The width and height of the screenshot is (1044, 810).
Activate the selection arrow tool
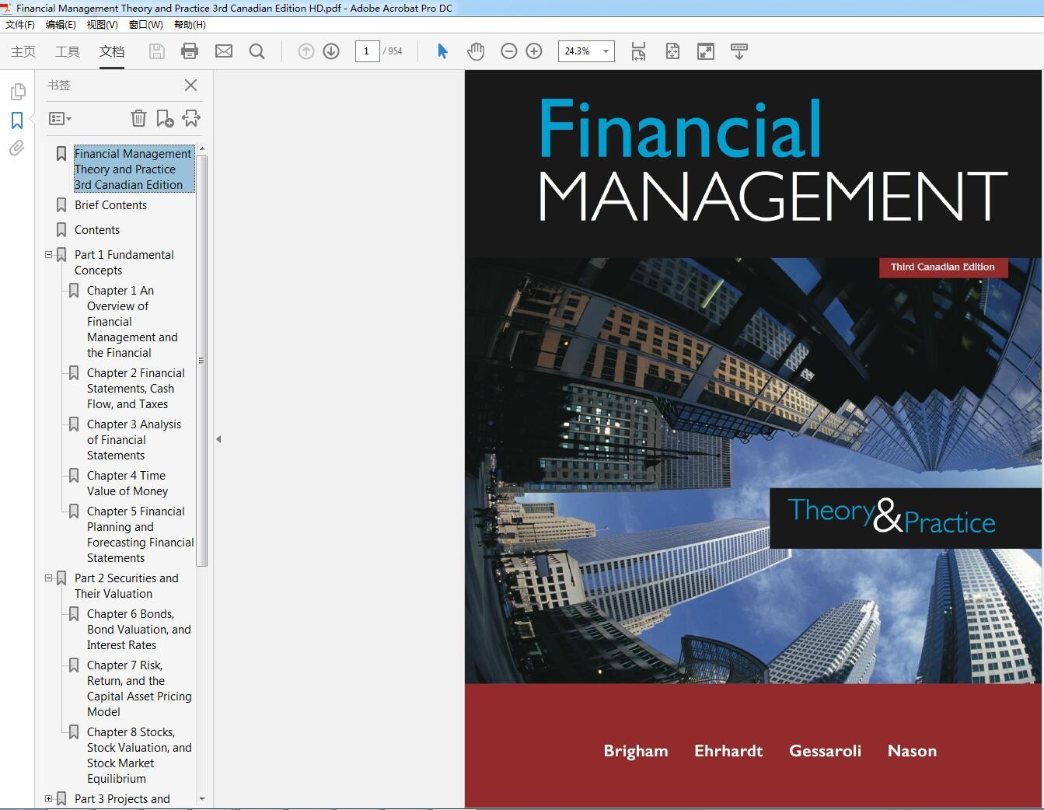click(442, 51)
